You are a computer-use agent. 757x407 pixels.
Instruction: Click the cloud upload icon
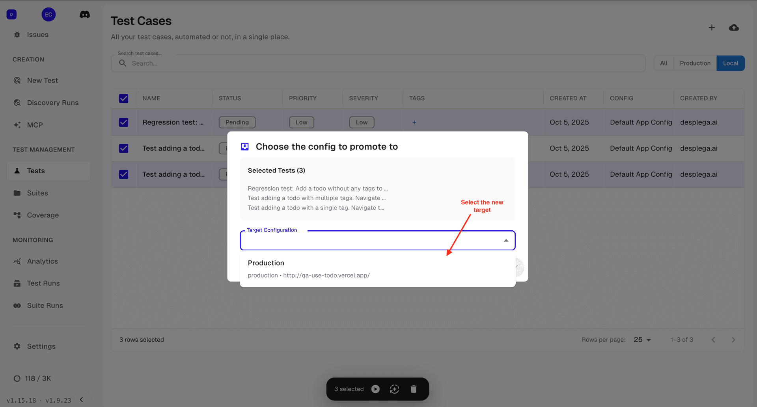pyautogui.click(x=734, y=28)
